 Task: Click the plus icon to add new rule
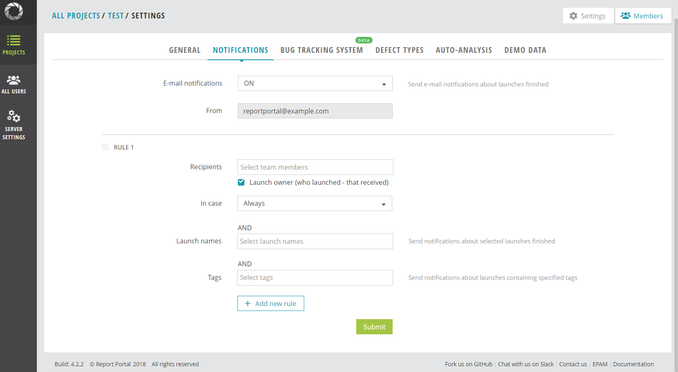[247, 303]
